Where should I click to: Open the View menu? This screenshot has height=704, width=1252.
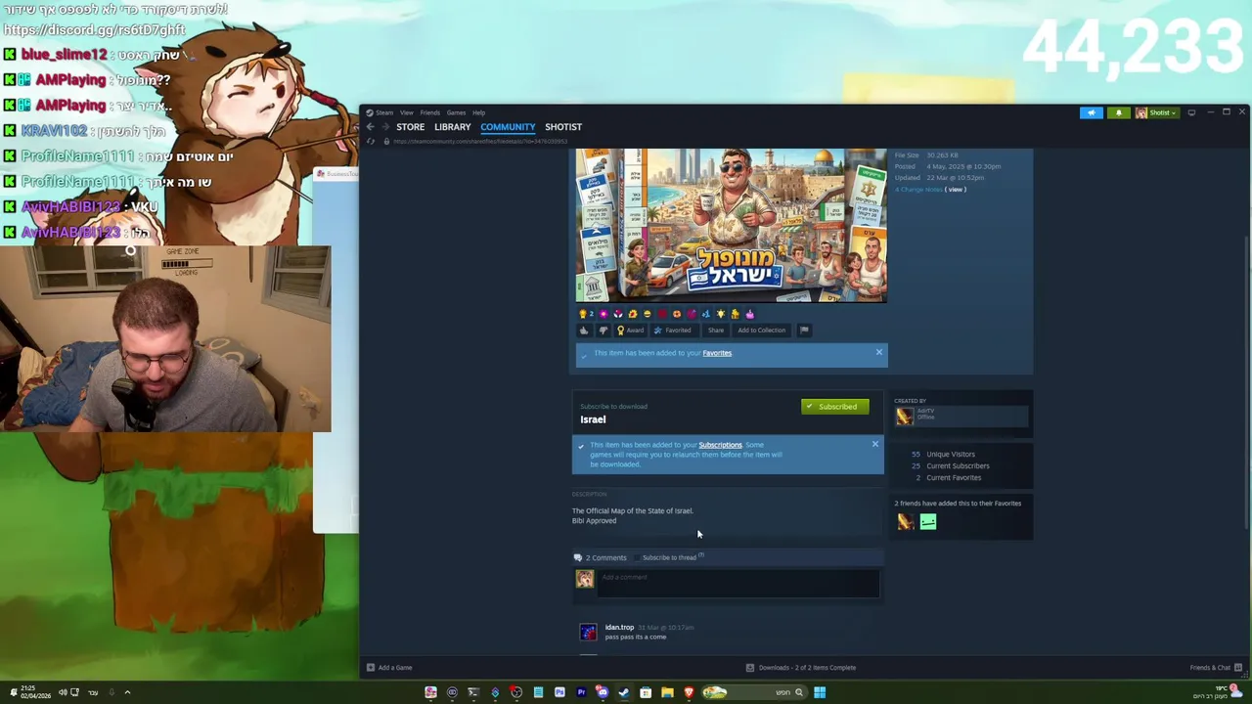pos(406,112)
